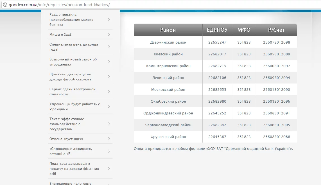
Task: Click the arrow beside '«Спрощенці» доживають останні дні?'
Action: click(x=109, y=151)
